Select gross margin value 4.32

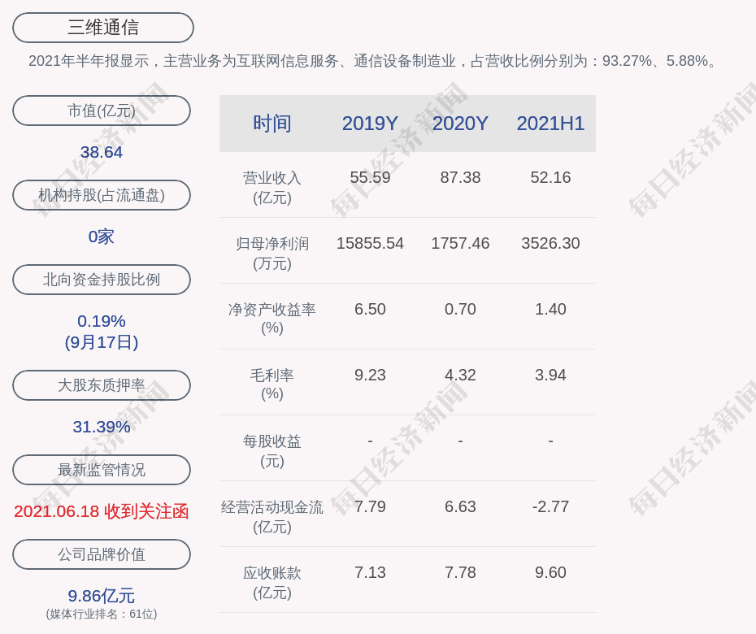coord(460,375)
